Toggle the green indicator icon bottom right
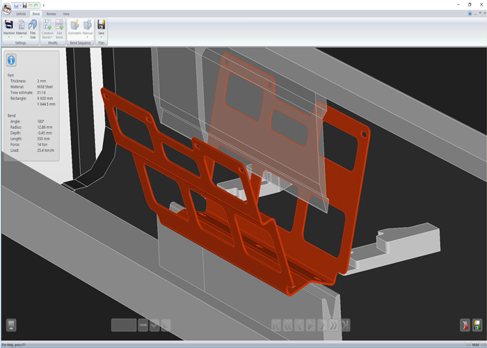This screenshot has height=348, width=487. (x=477, y=325)
